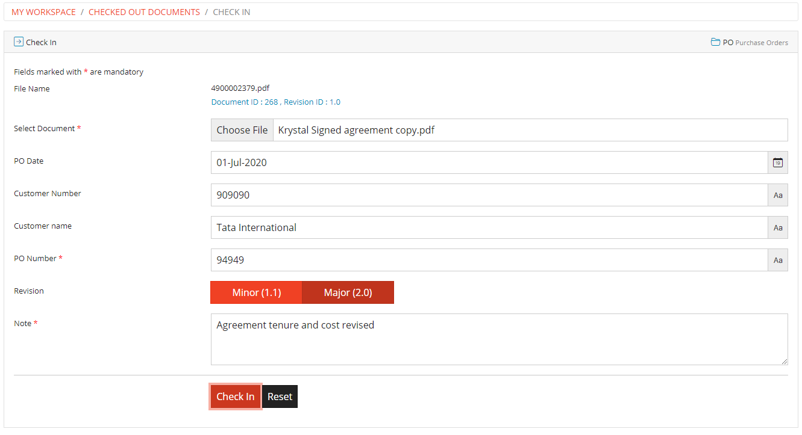Focus the PO Date input field
Screen dimensions: 802x435
pyautogui.click(x=489, y=162)
